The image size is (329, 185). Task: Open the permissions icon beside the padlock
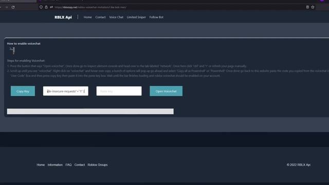[x=51, y=7]
